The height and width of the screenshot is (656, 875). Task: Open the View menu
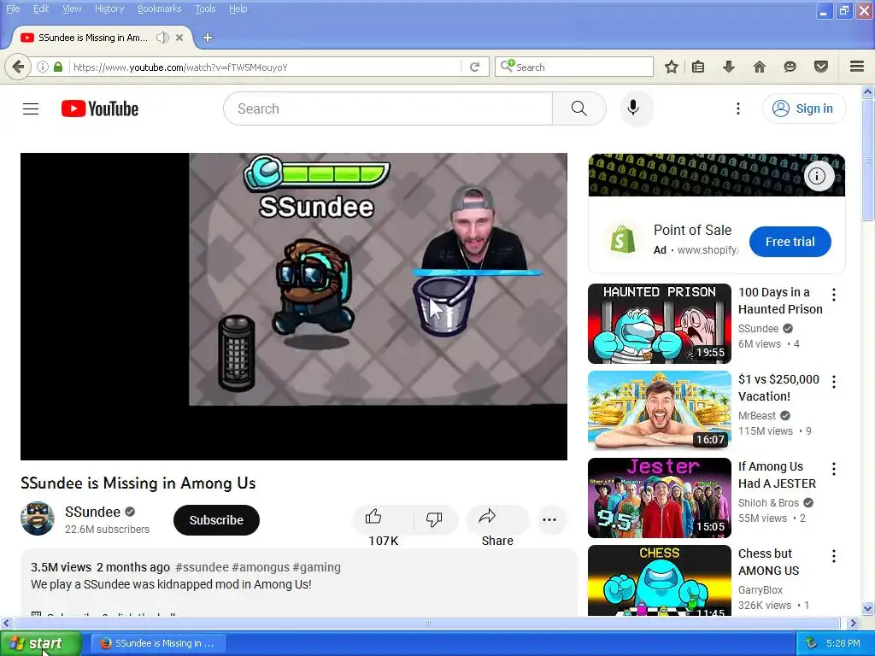(72, 9)
